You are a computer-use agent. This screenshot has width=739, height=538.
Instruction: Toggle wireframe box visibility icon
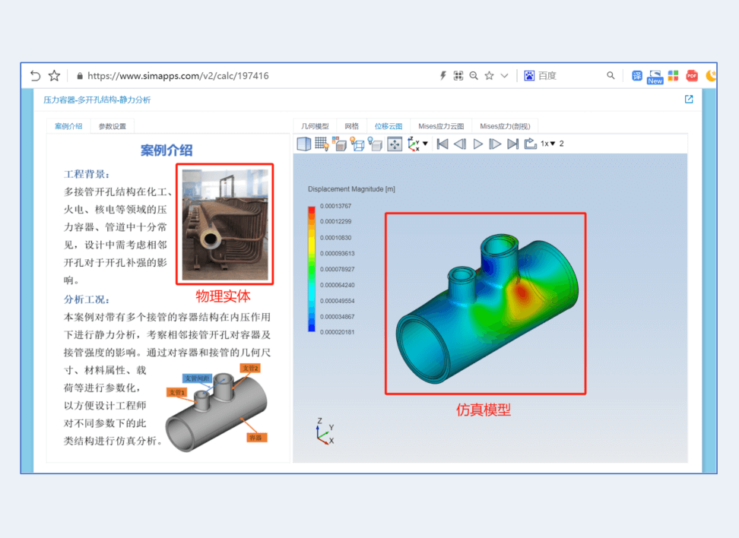click(x=357, y=144)
